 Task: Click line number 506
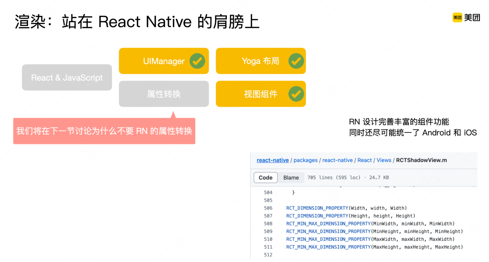(x=268, y=208)
